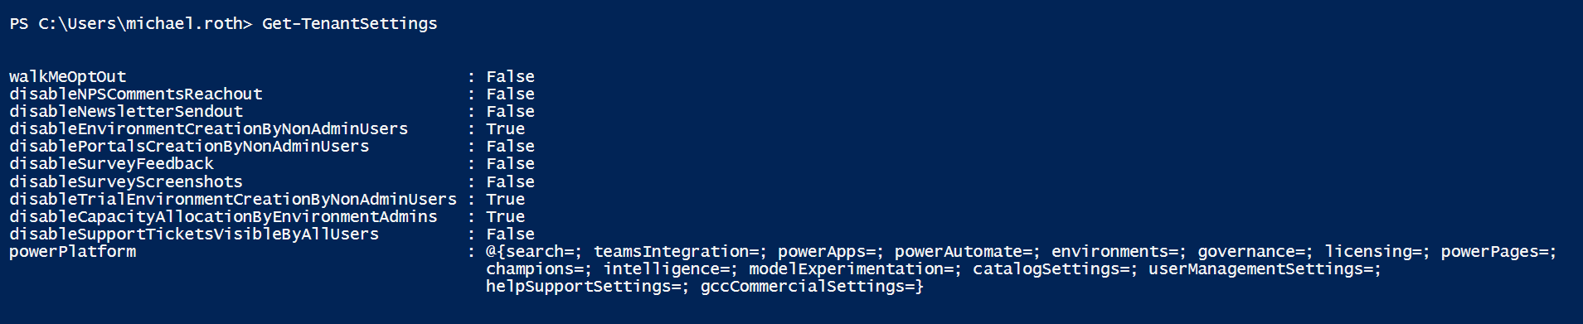Viewport: 1583px width, 324px height.
Task: Select disableTrialEnvironmentCreationByNonAdminUsers property
Action: coord(233,200)
